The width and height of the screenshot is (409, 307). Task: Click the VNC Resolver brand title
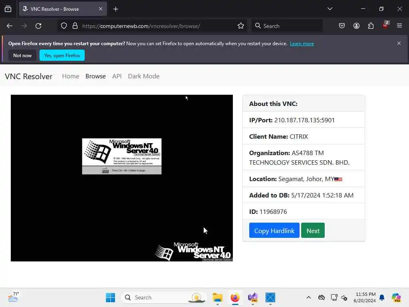click(29, 76)
